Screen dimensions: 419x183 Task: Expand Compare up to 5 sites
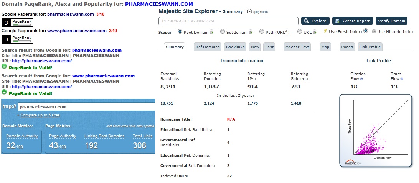tap(38, 115)
